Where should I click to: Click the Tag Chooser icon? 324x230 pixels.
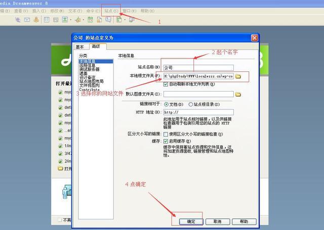tap(132, 20)
